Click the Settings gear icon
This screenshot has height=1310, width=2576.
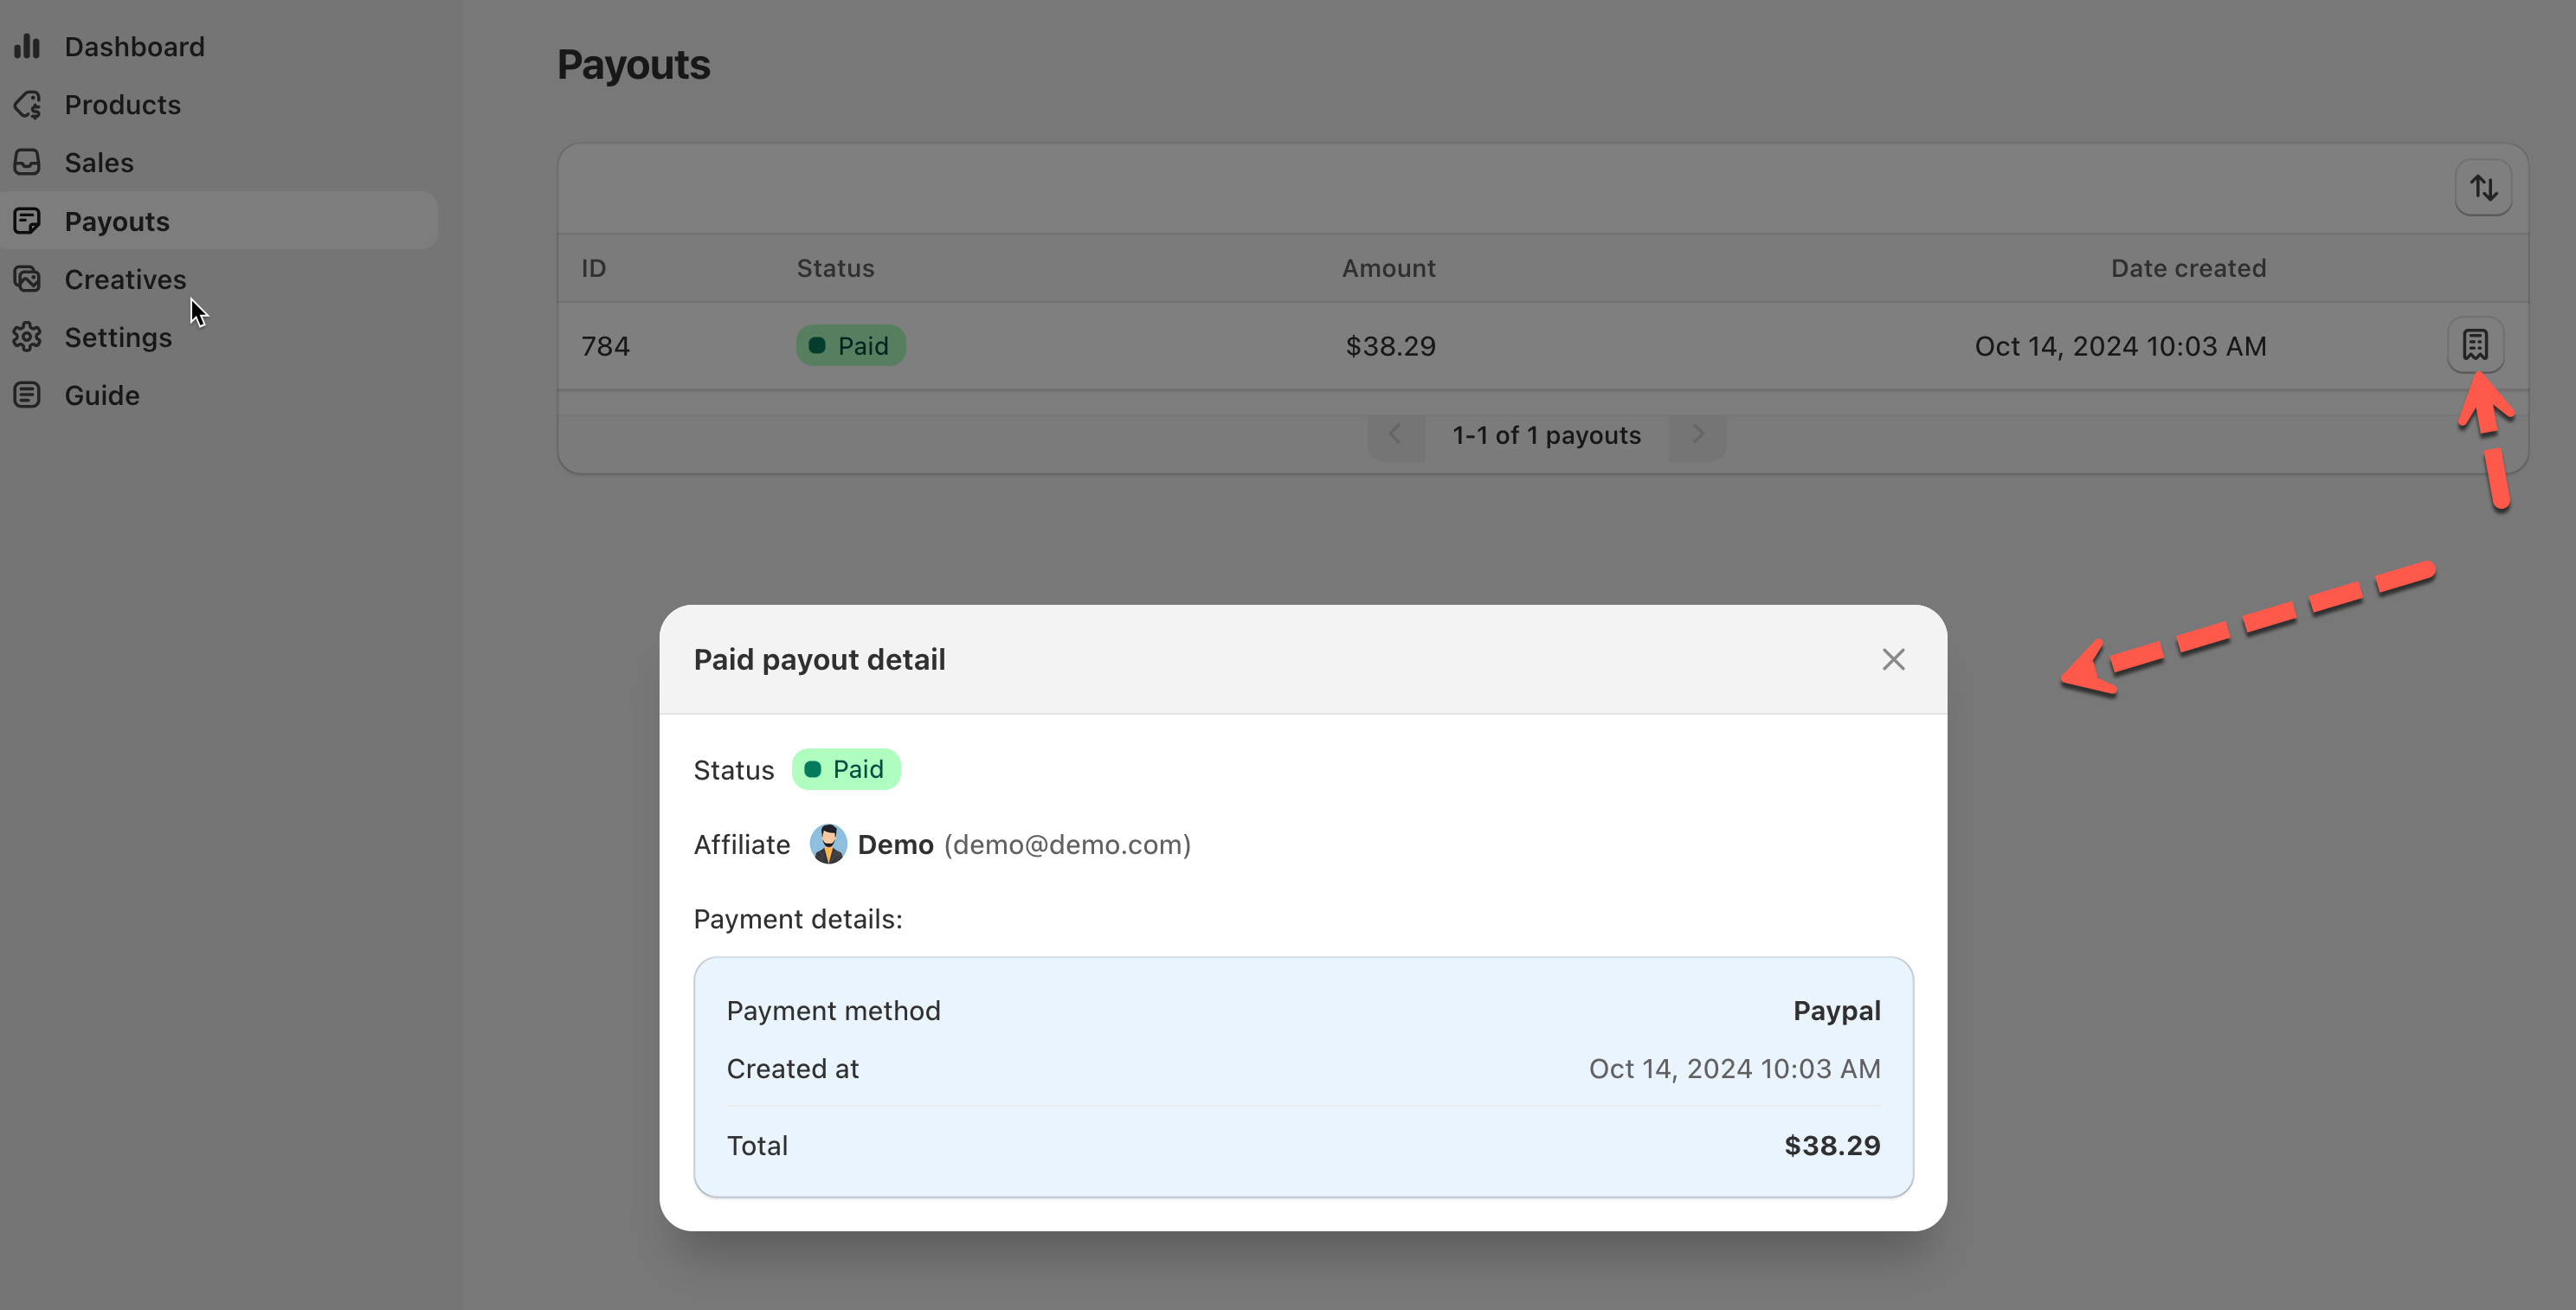[27, 337]
